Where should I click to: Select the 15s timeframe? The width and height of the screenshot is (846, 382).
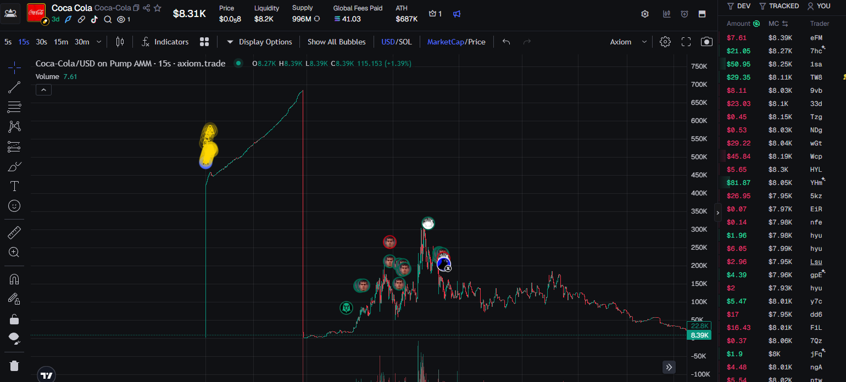24,42
